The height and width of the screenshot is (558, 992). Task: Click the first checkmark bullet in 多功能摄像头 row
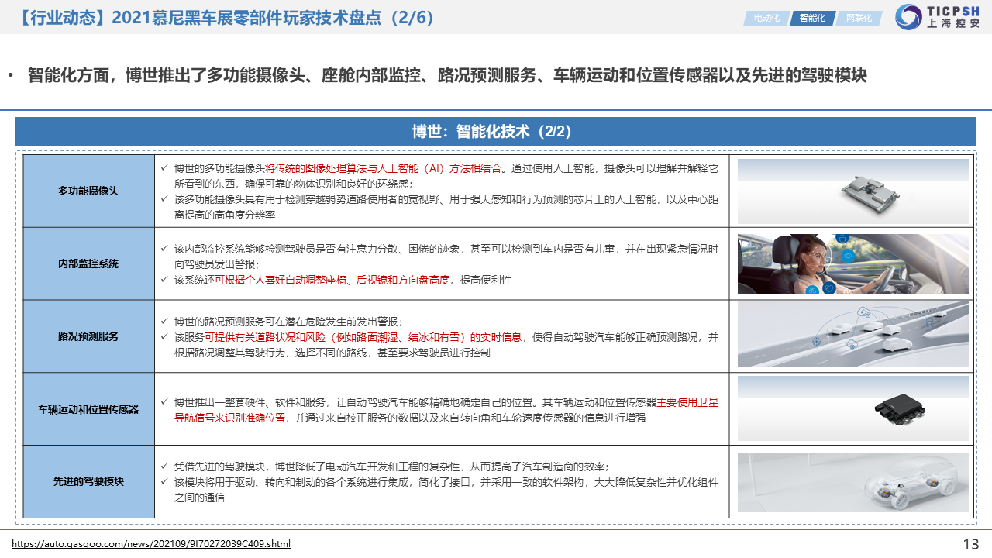tap(164, 168)
